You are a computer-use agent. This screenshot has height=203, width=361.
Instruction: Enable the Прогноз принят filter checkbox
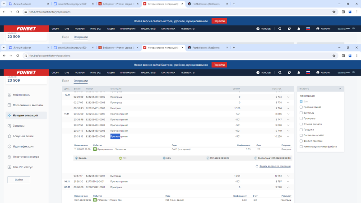pos(301,107)
